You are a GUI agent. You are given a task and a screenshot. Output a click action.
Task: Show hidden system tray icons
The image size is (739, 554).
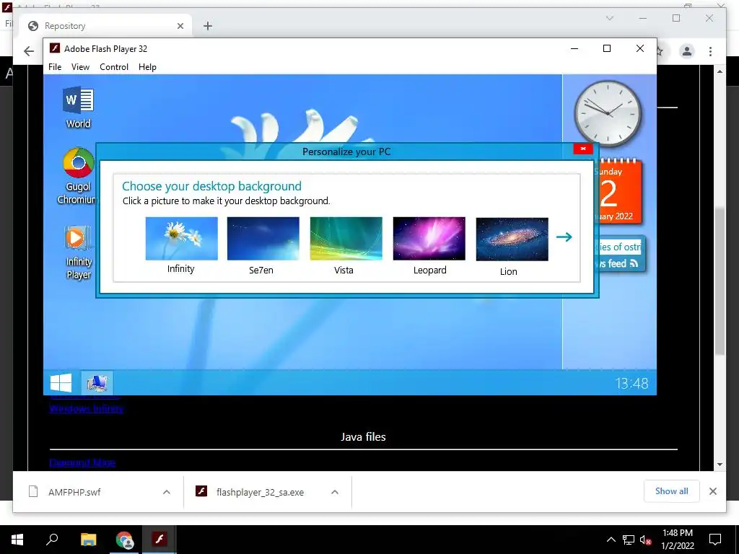pyautogui.click(x=611, y=540)
